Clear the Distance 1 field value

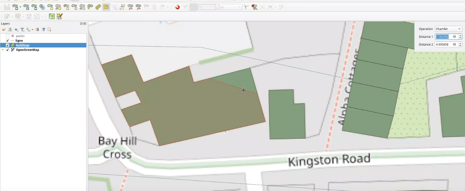point(454,37)
